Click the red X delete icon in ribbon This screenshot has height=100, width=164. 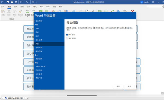click(132, 11)
